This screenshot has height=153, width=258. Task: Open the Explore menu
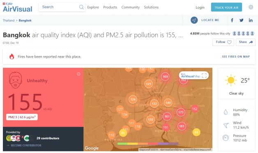pos(93,7)
